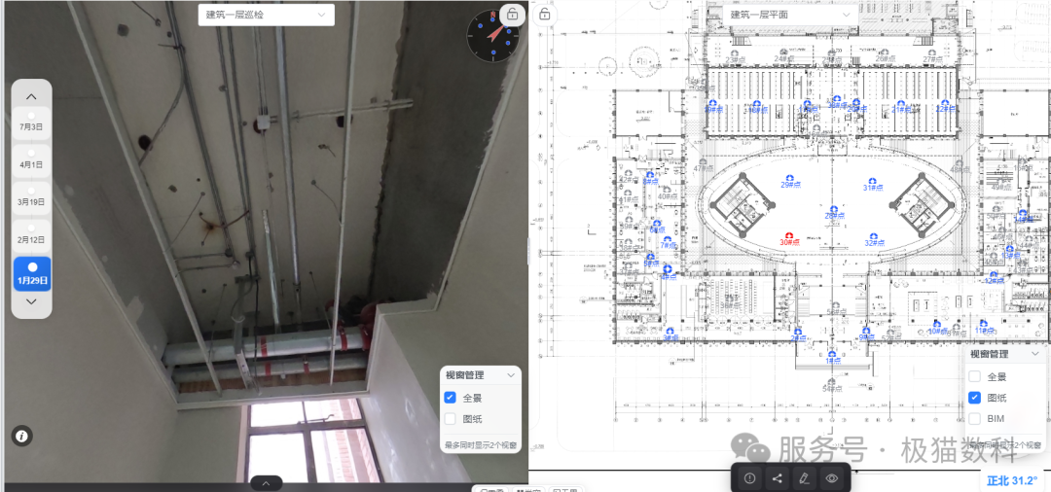This screenshot has height=492, width=1051.
Task: Expand the bottom panel of the panorama
Action: (266, 483)
